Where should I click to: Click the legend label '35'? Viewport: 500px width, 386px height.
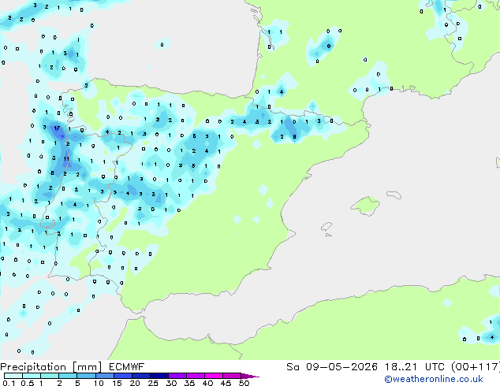click(189, 383)
